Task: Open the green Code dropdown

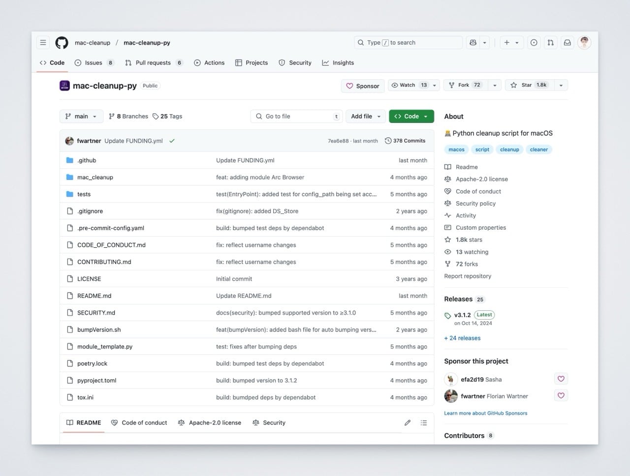Action: pyautogui.click(x=411, y=117)
